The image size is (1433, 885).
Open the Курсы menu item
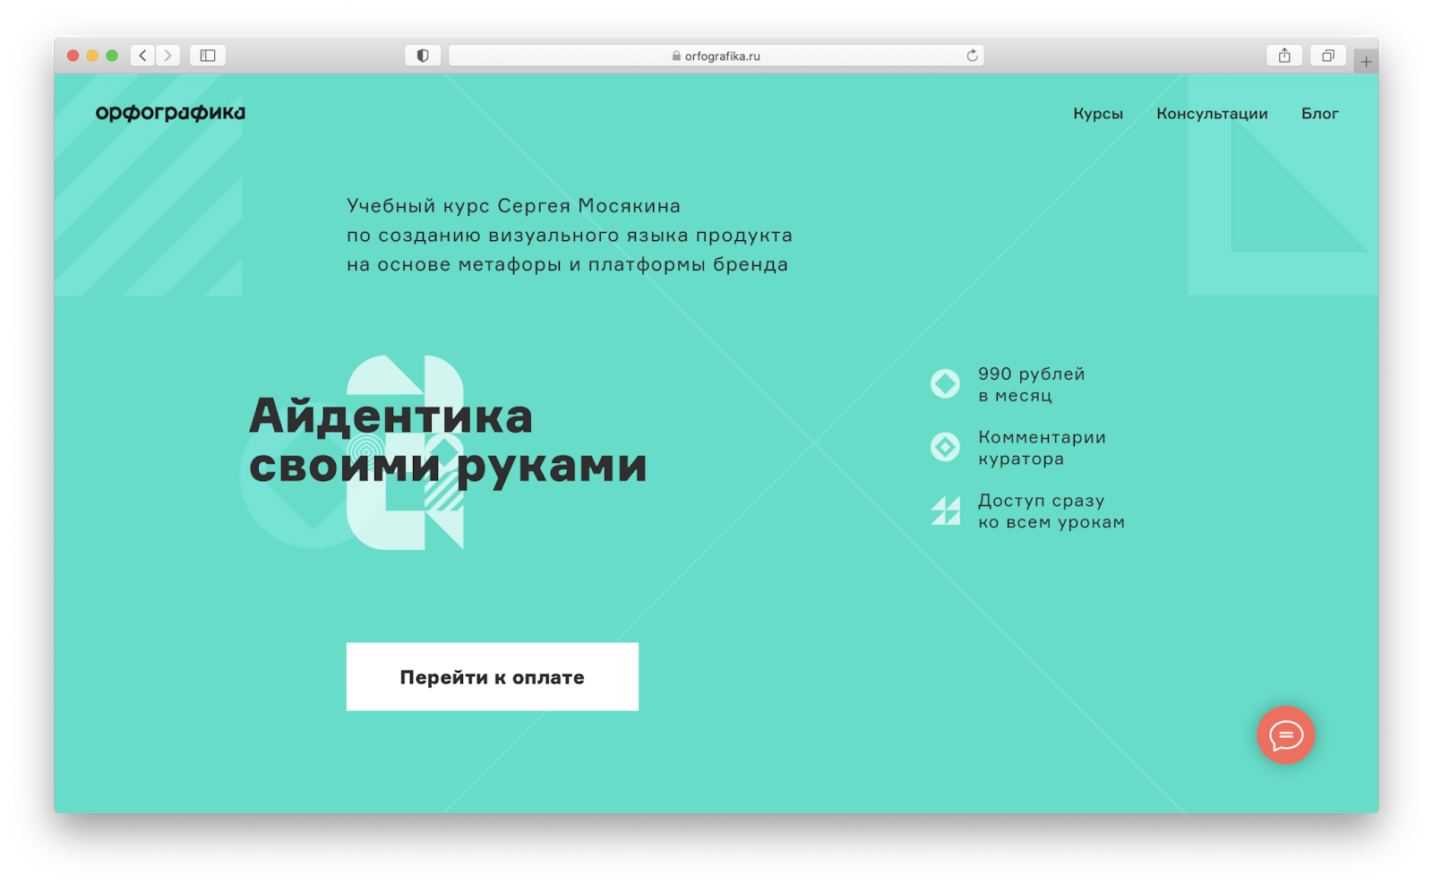click(x=1098, y=114)
